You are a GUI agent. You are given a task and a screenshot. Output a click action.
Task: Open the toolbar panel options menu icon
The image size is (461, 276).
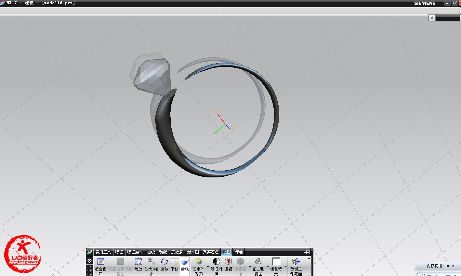pos(307,252)
